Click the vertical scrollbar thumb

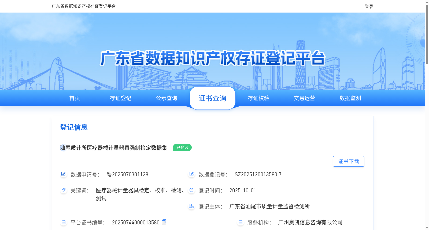tap(427, 34)
